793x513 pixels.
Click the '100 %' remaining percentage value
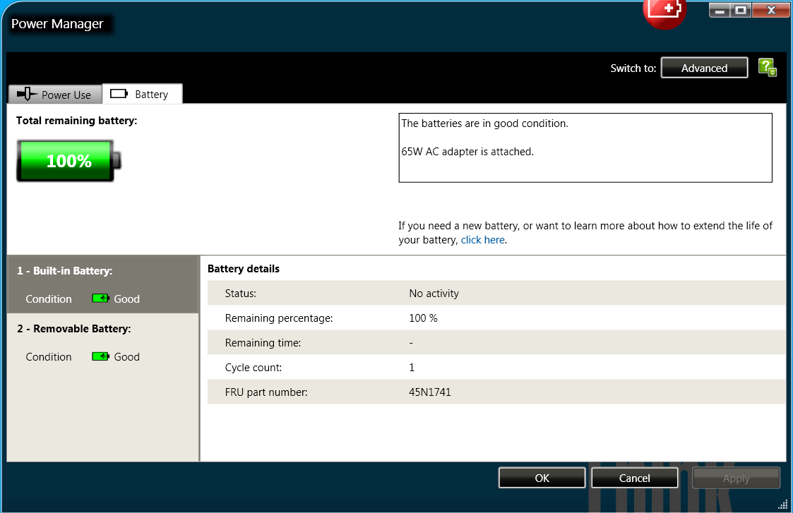click(423, 318)
